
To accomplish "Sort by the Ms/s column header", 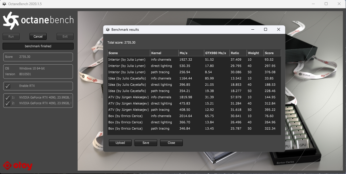I will (191, 53).
